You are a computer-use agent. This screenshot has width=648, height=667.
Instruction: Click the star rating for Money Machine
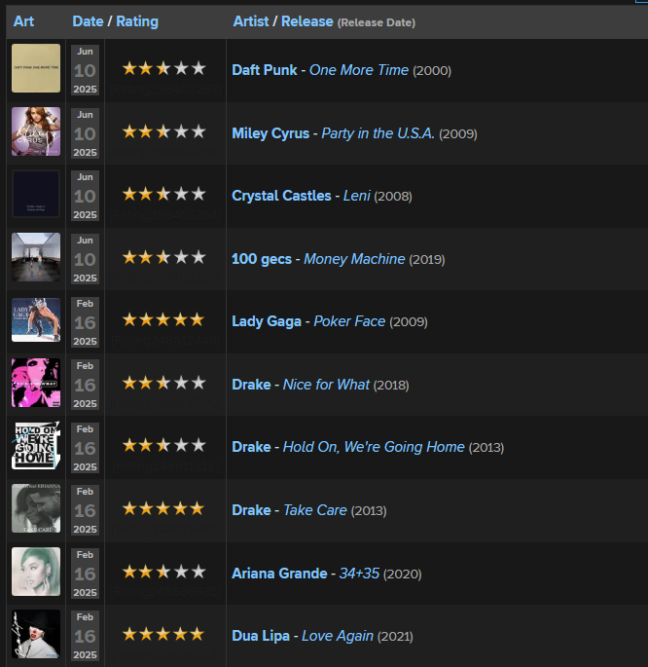pos(163,257)
